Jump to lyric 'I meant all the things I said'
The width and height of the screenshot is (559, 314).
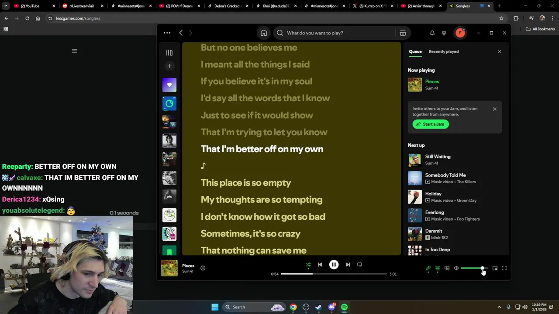(255, 65)
